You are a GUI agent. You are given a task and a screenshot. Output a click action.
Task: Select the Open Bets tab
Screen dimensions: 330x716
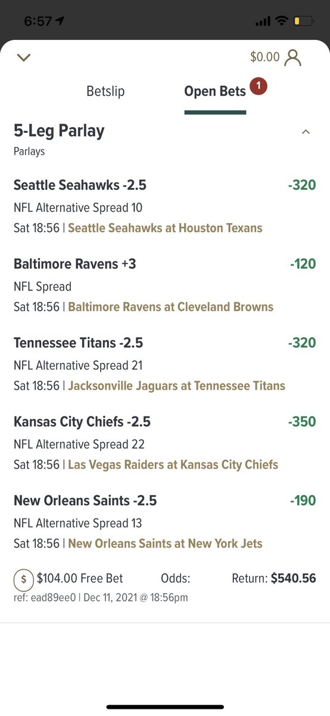tap(215, 91)
